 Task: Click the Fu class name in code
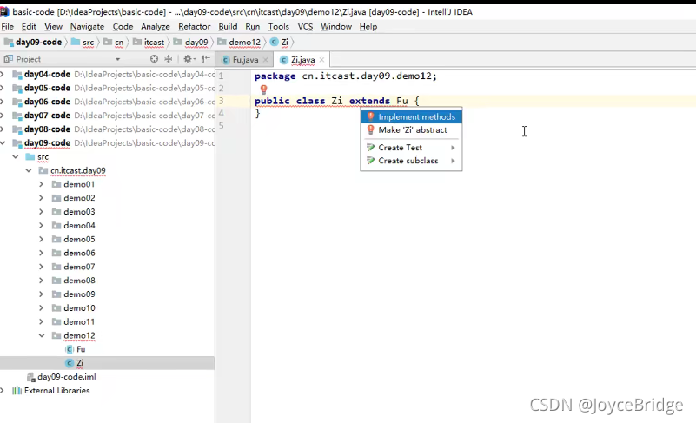(402, 101)
